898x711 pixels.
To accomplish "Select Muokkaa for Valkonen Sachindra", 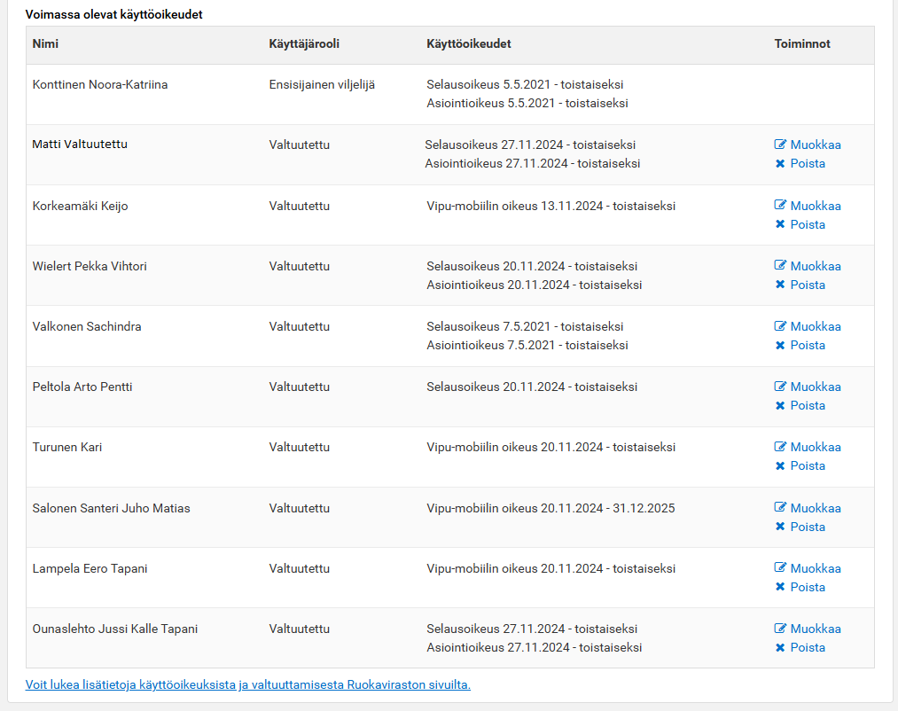I will pyautogui.click(x=815, y=326).
